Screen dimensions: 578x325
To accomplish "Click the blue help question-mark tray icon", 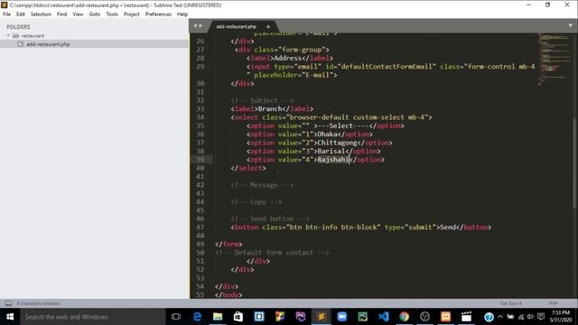I will pos(489,317).
